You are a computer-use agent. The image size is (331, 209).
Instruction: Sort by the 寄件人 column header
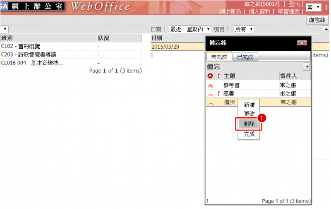[x=295, y=76]
